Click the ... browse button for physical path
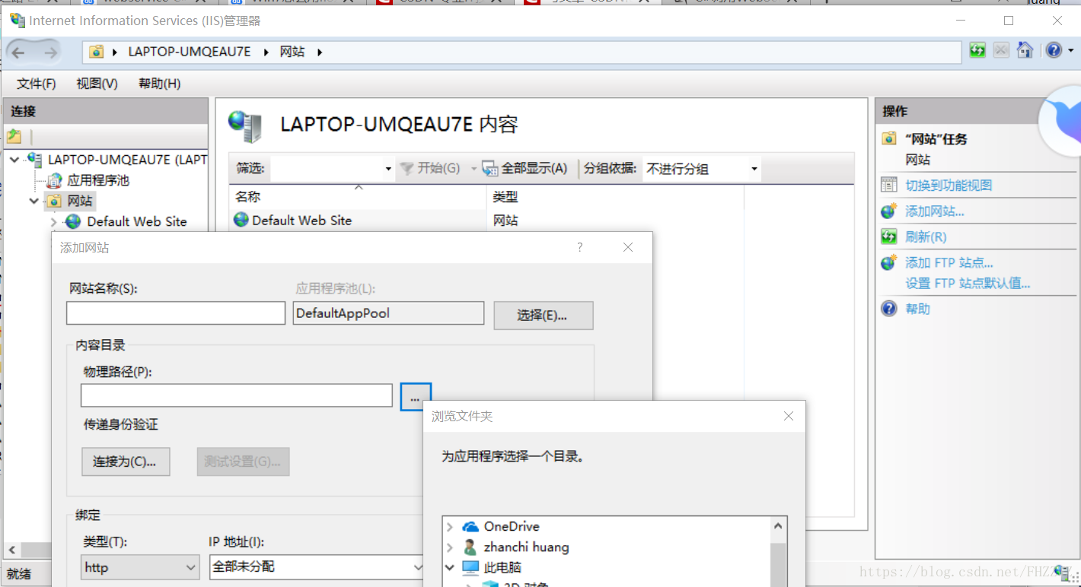The height and width of the screenshot is (587, 1081). tap(416, 397)
